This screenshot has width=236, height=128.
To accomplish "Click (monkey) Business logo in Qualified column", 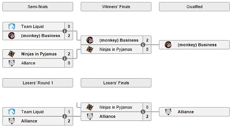I will click(x=168, y=44).
